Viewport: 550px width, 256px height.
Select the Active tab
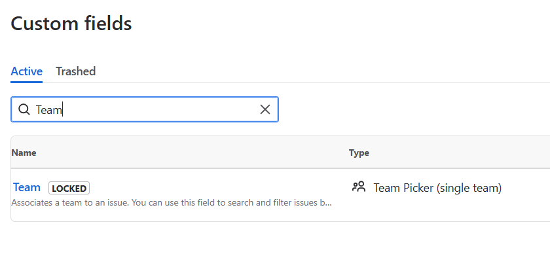pyautogui.click(x=27, y=71)
